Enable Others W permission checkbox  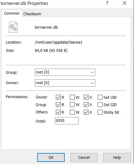click(x=72, y=112)
